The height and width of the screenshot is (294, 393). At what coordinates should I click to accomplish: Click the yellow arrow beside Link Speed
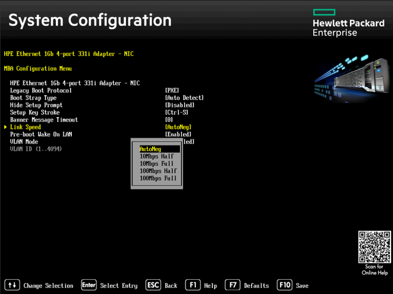coord(6,127)
